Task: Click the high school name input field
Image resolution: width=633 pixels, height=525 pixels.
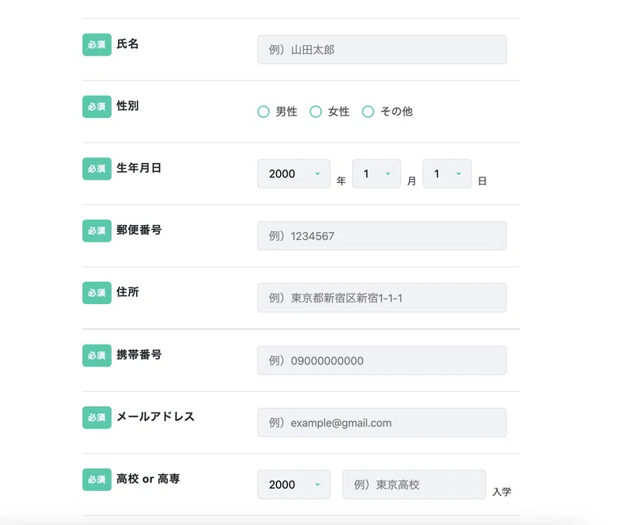Action: pyautogui.click(x=414, y=485)
